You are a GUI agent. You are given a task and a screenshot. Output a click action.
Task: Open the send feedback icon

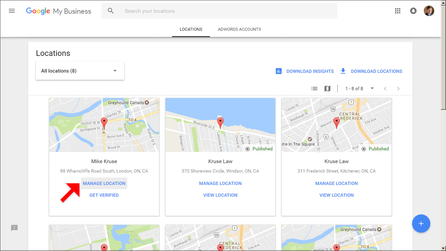[x=14, y=228]
